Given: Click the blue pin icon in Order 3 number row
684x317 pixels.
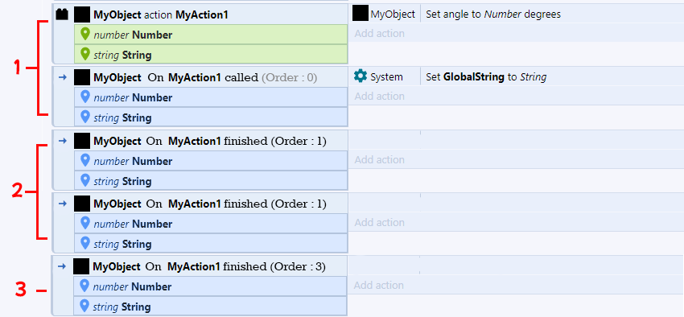Looking at the screenshot, I should pyautogui.click(x=85, y=286).
